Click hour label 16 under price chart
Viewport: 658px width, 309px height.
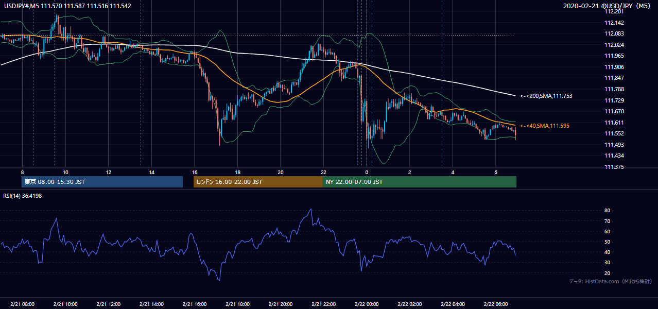(x=194, y=171)
